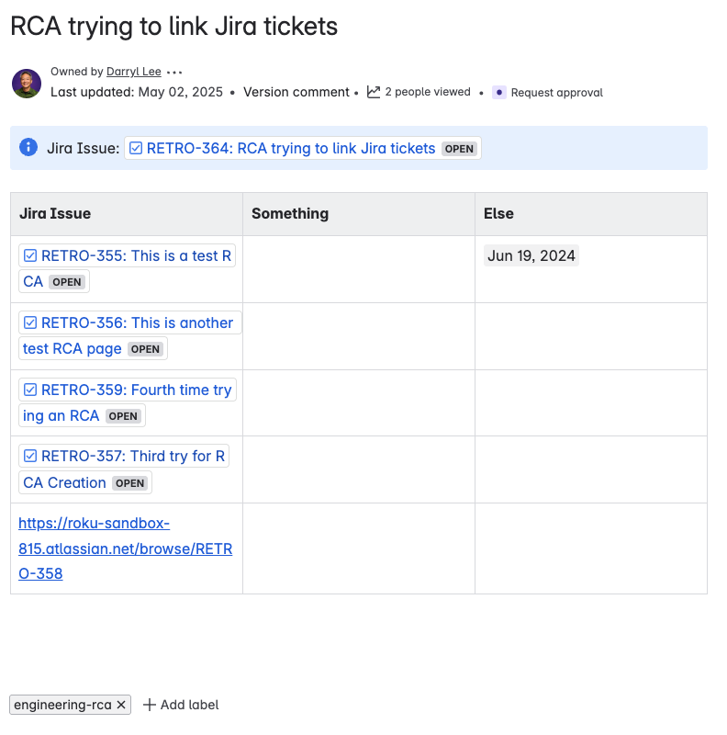
Task: Open Version comment details
Action: (x=295, y=92)
